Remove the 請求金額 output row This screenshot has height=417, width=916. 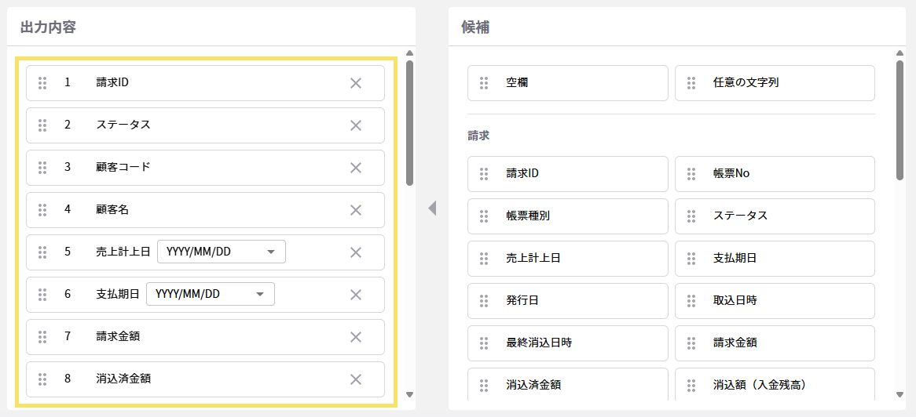click(355, 337)
